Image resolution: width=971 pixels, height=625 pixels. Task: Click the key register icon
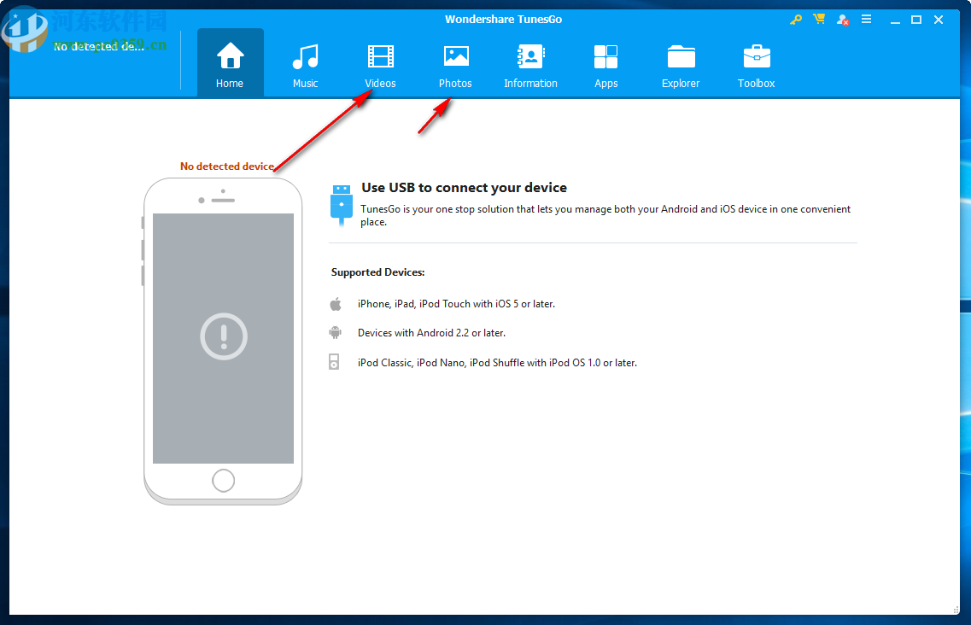(x=796, y=20)
